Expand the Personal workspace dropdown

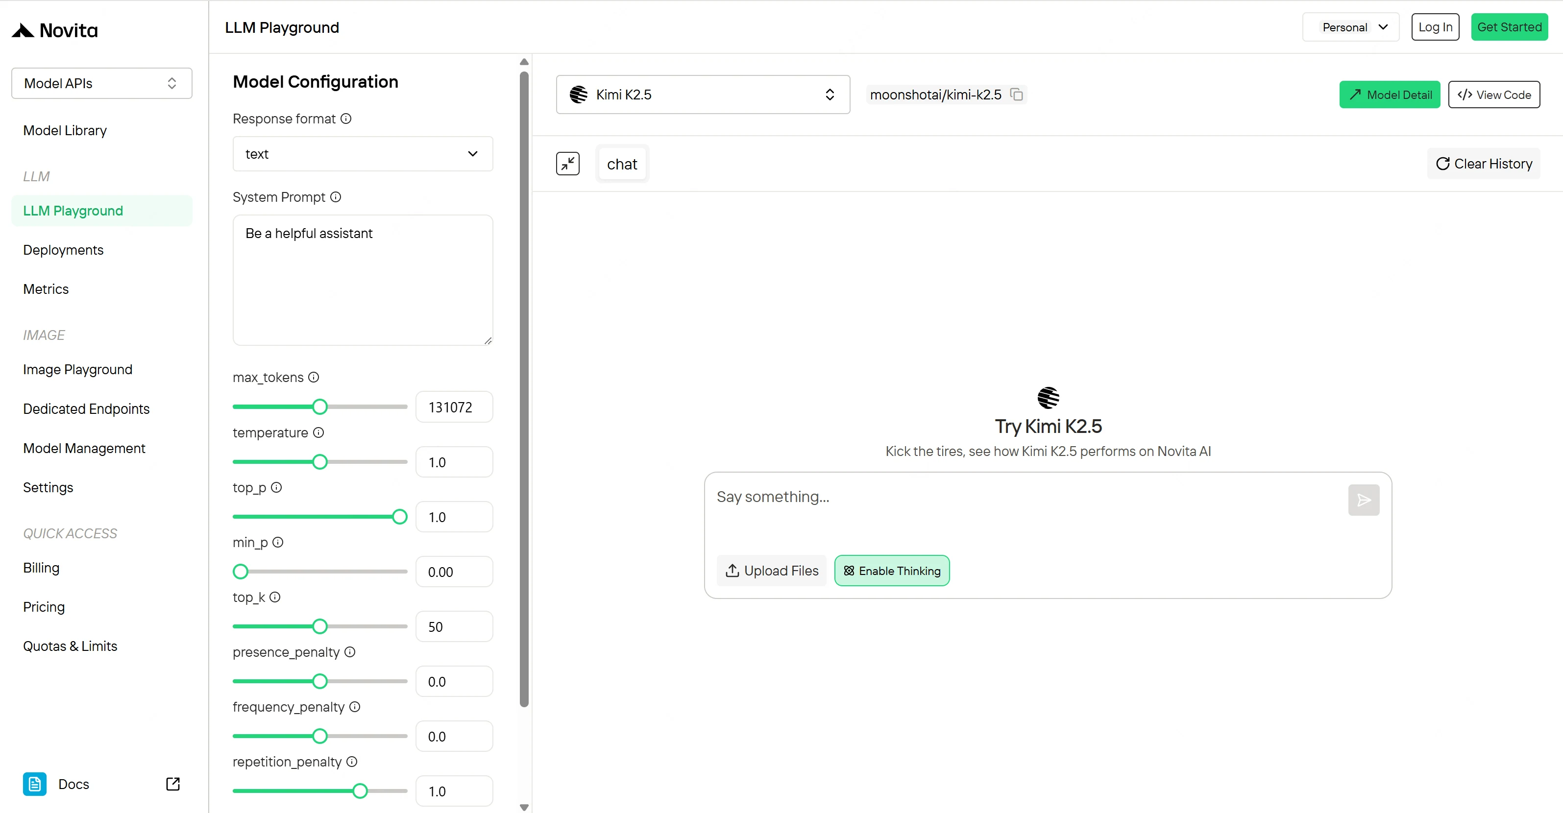(x=1351, y=27)
